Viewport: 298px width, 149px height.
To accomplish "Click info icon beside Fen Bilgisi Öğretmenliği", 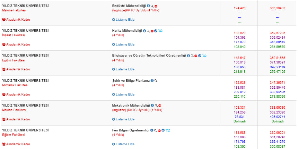I will point(151,130).
